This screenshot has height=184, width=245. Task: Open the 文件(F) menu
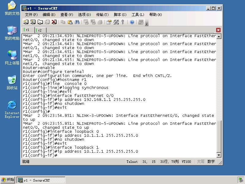tap(31, 15)
